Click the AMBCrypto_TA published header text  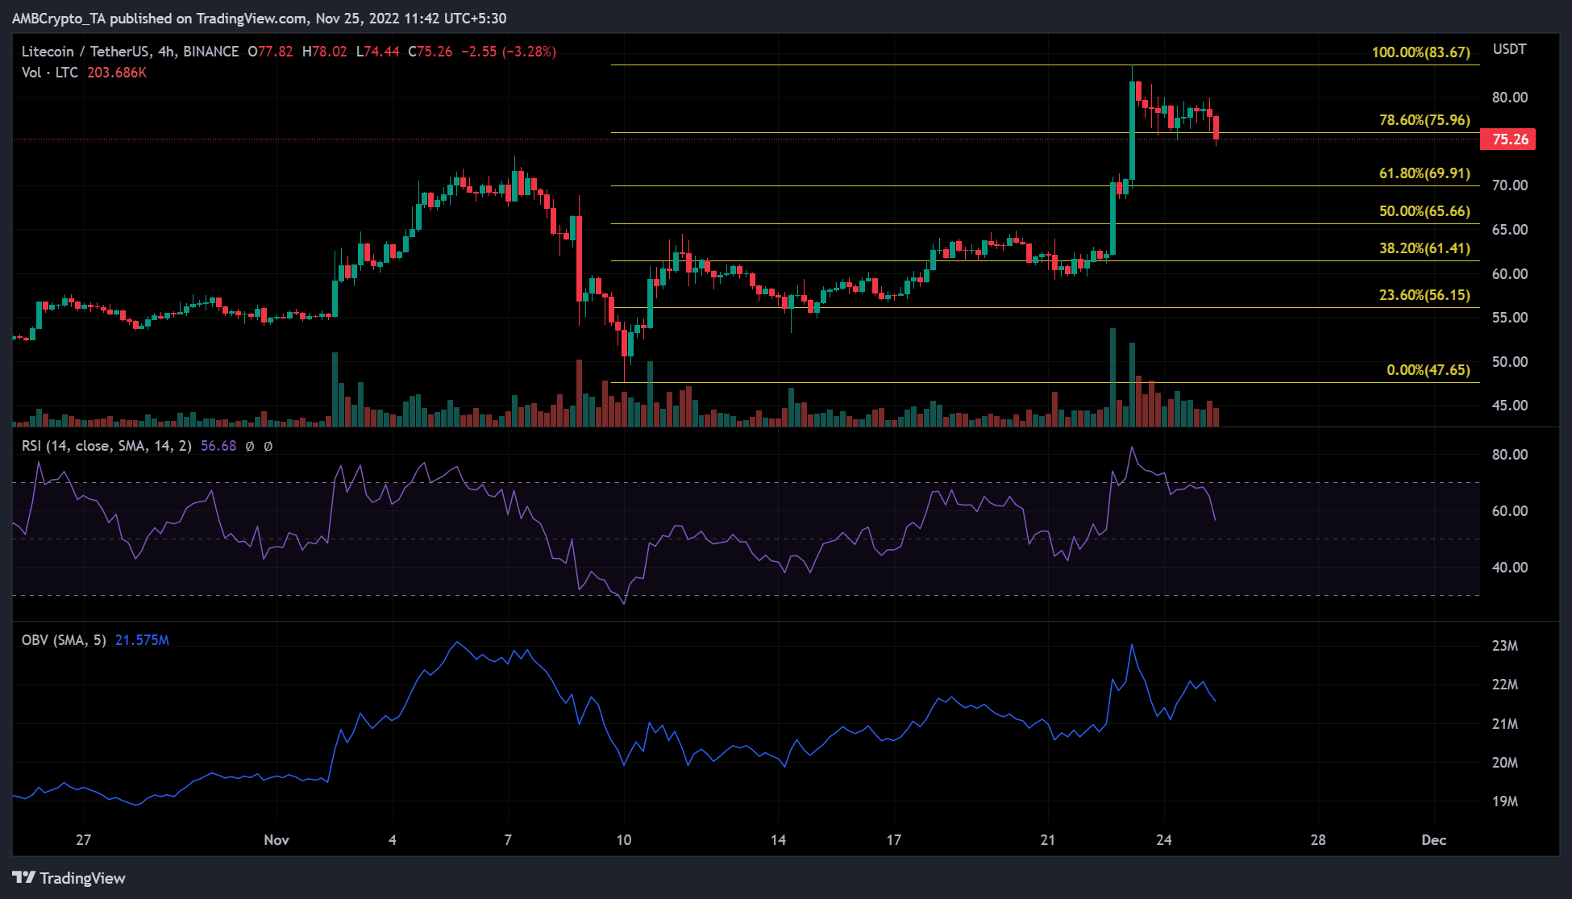pos(260,19)
